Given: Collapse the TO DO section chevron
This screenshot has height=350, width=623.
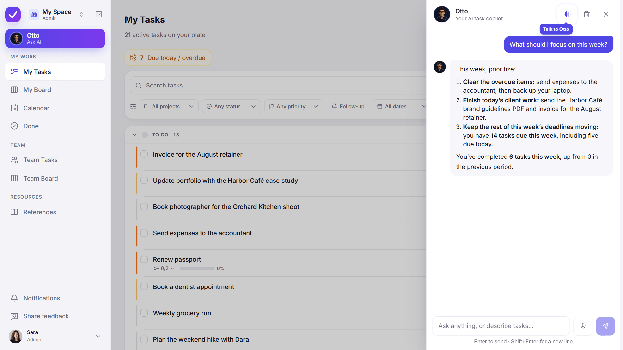Looking at the screenshot, I should click(135, 135).
